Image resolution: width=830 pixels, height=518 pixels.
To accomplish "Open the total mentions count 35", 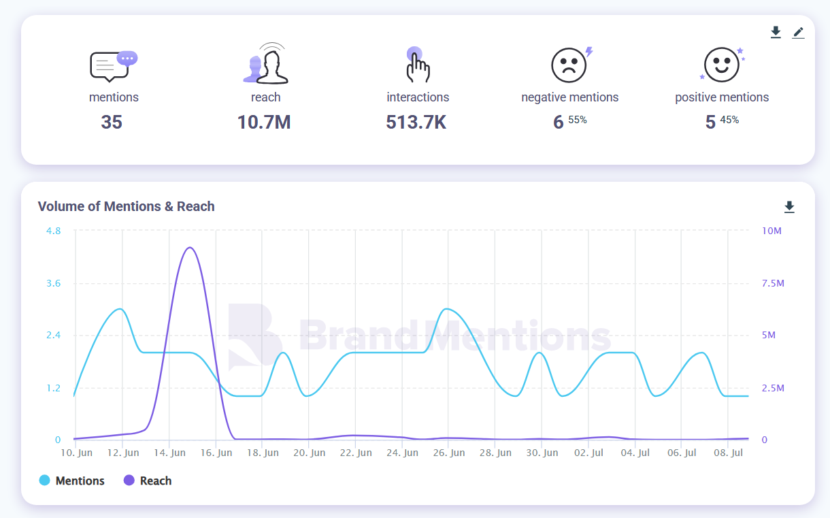I will (x=112, y=122).
